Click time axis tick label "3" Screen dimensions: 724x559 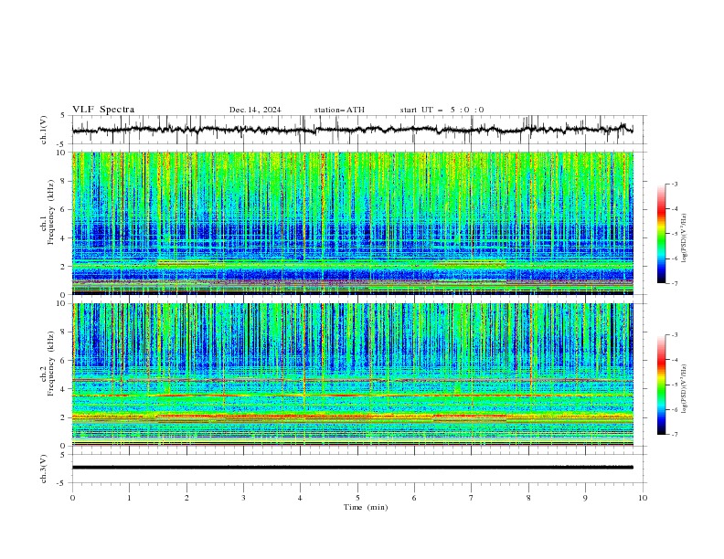[243, 498]
